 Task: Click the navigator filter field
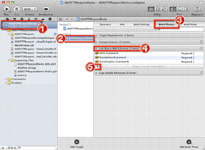37,148
